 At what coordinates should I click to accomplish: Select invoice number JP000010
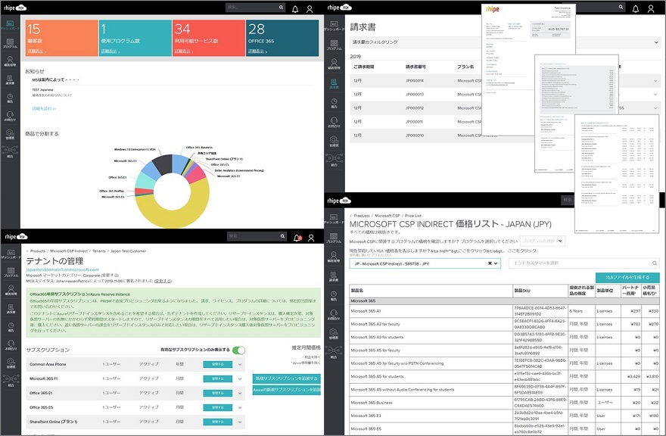coord(415,135)
